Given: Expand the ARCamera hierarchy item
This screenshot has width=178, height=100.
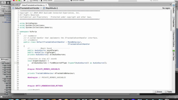Looking at the screenshot, I should point(3,22).
